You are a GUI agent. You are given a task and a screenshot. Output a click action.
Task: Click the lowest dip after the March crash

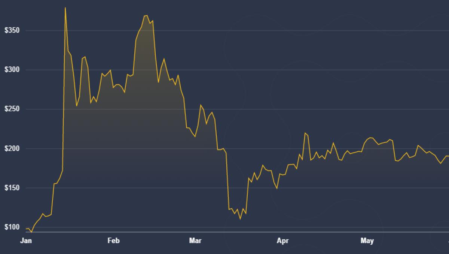point(240,220)
